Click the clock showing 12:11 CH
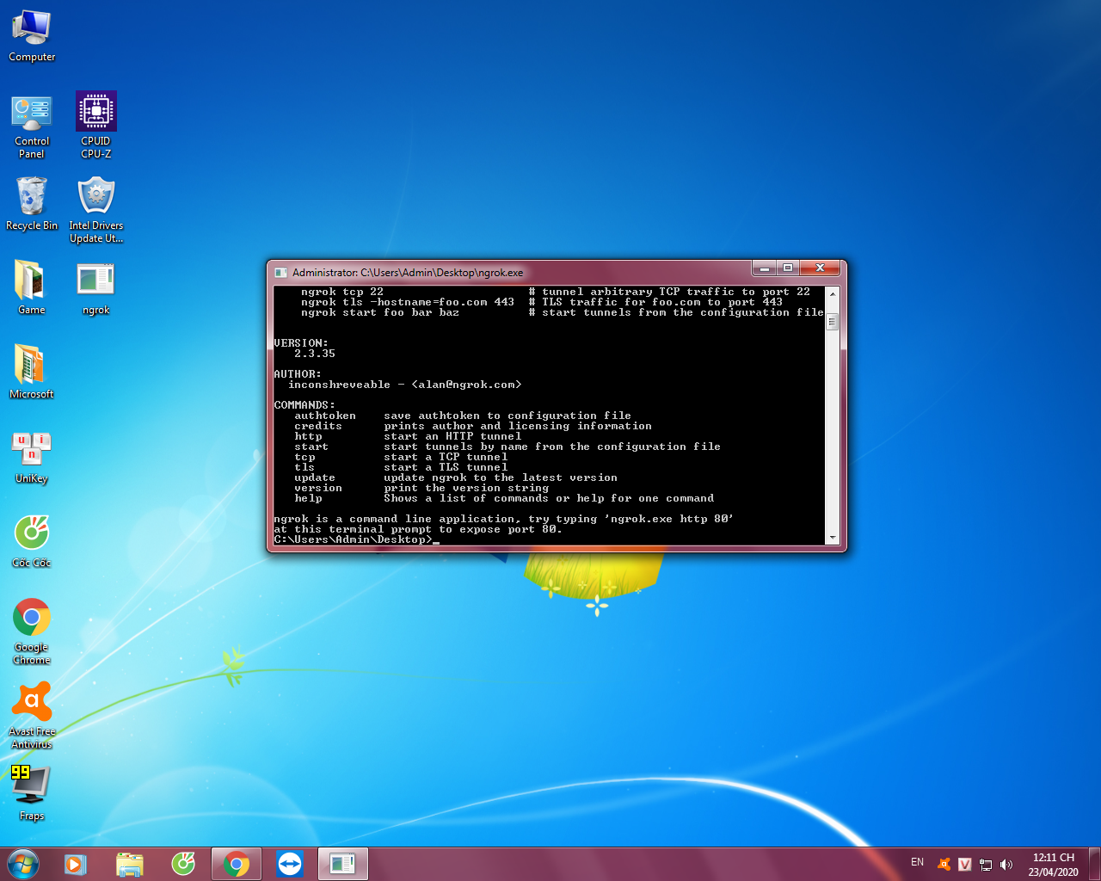1101x881 pixels. (x=1053, y=864)
